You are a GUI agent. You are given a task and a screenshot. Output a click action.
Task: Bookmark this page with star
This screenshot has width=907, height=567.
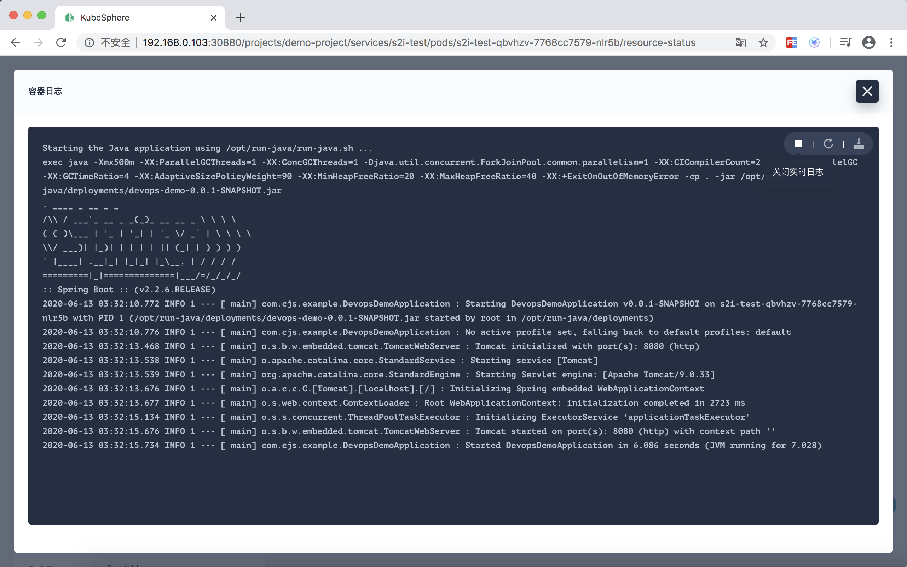click(763, 42)
